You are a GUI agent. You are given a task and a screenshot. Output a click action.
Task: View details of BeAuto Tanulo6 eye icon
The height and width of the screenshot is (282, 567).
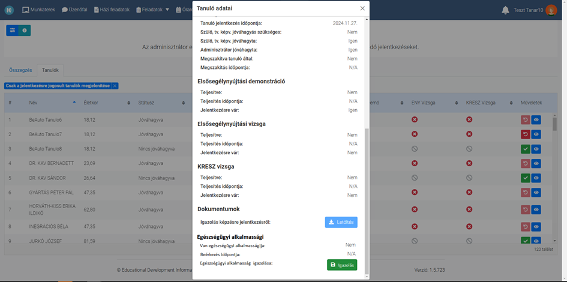click(x=536, y=119)
